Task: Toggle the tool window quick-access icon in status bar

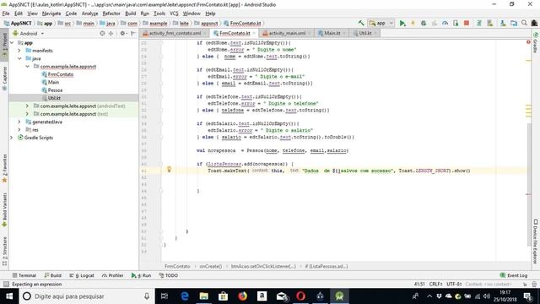Action: [6, 284]
